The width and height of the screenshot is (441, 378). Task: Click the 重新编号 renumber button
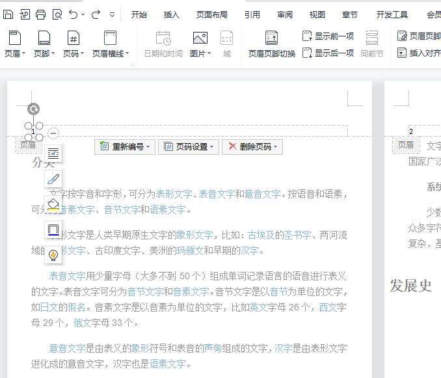click(x=125, y=146)
